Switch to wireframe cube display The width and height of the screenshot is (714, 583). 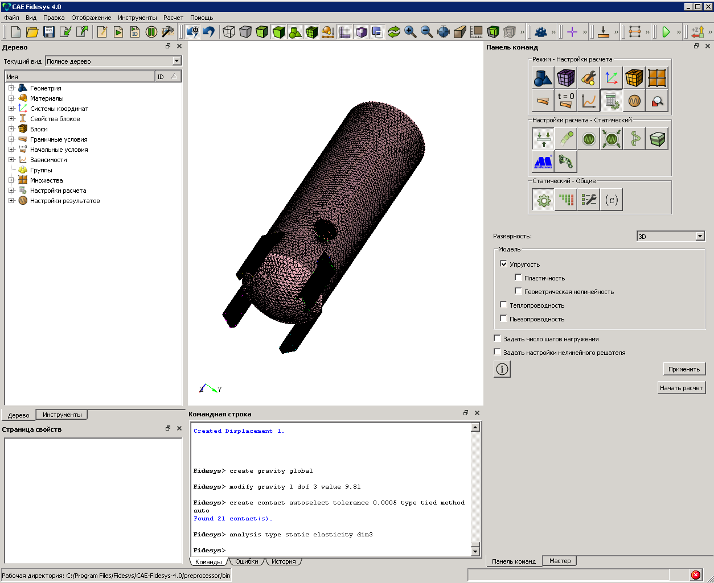click(229, 32)
